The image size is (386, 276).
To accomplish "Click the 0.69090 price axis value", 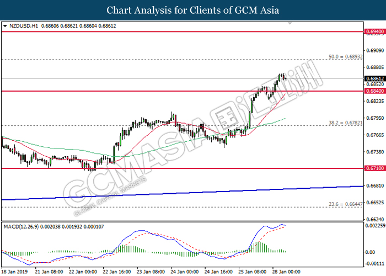I will pyautogui.click(x=375, y=51).
